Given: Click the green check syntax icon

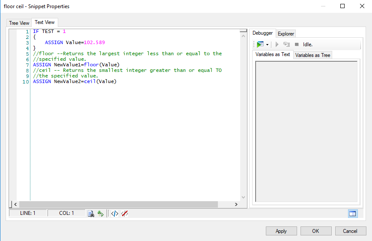Looking at the screenshot, I should pyautogui.click(x=100, y=214).
